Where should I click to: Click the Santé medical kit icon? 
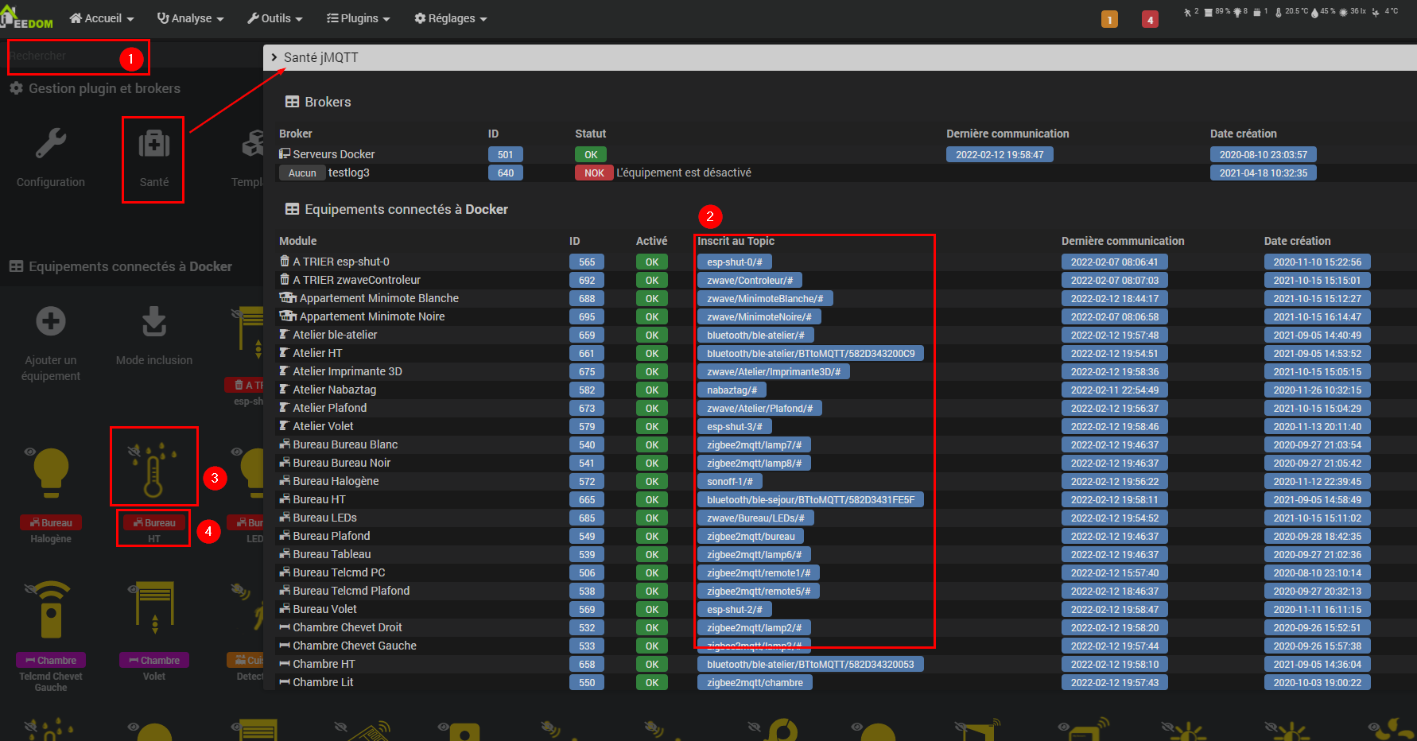pos(153,145)
